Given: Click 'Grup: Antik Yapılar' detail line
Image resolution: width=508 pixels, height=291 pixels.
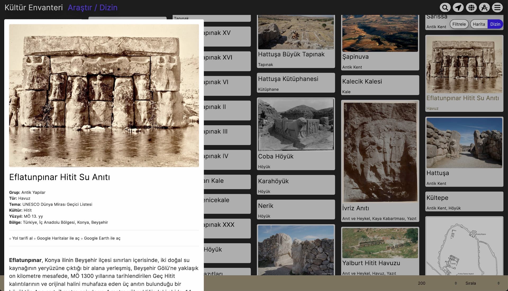Looking at the screenshot, I should [x=27, y=192].
